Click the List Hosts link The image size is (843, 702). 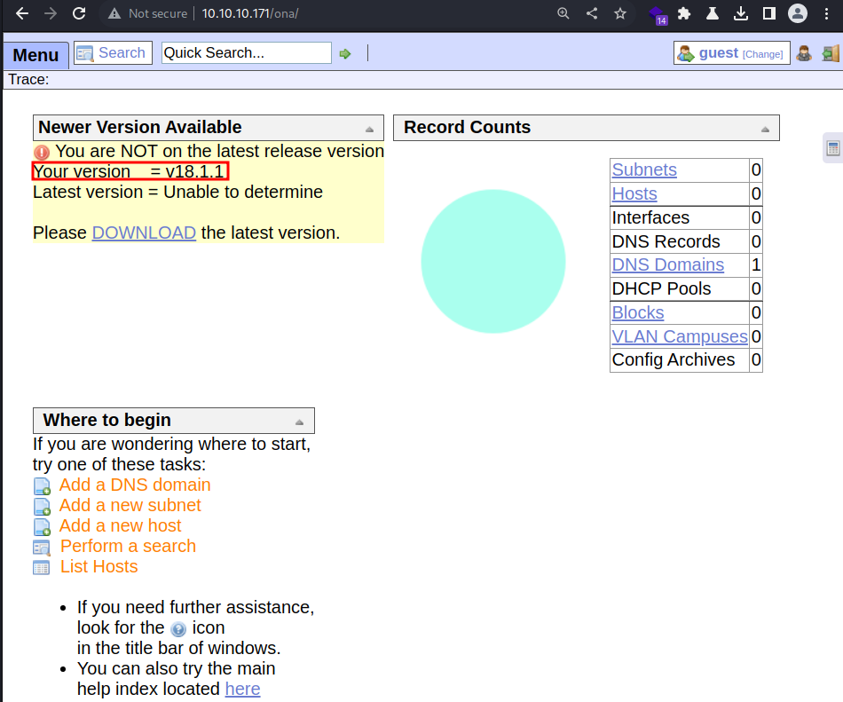point(98,566)
